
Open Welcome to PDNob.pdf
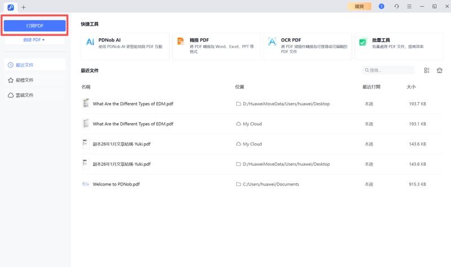click(116, 184)
